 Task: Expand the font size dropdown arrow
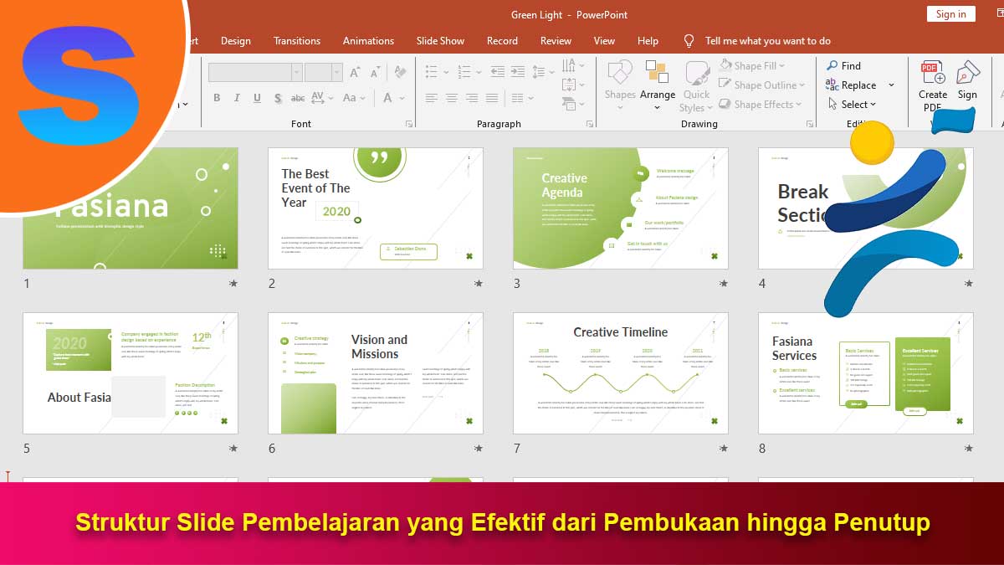click(337, 72)
